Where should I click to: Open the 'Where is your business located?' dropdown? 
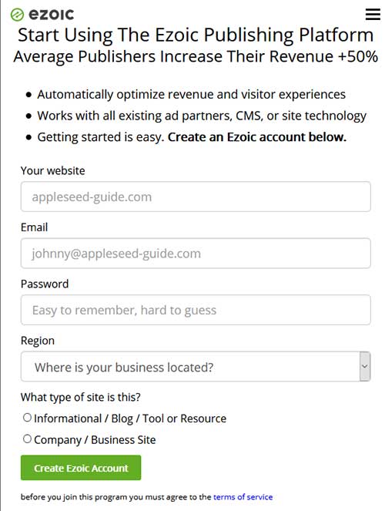click(196, 367)
